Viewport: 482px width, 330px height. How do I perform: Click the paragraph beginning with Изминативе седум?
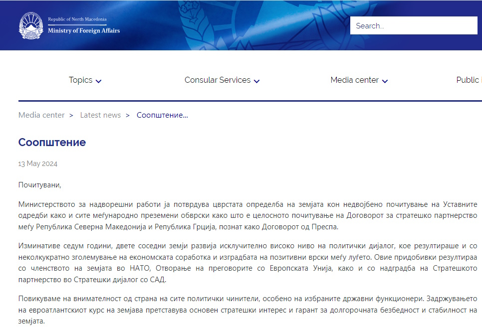[247, 263]
